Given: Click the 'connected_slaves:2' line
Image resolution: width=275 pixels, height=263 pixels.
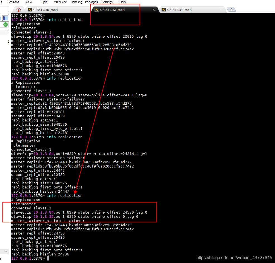Looking at the screenshot, I should [x=31, y=208].
